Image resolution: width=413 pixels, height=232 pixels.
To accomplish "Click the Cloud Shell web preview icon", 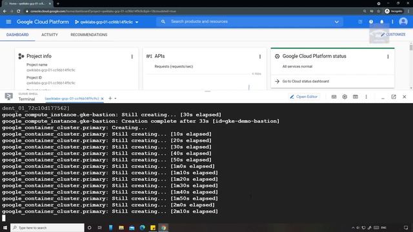I will [356, 97].
